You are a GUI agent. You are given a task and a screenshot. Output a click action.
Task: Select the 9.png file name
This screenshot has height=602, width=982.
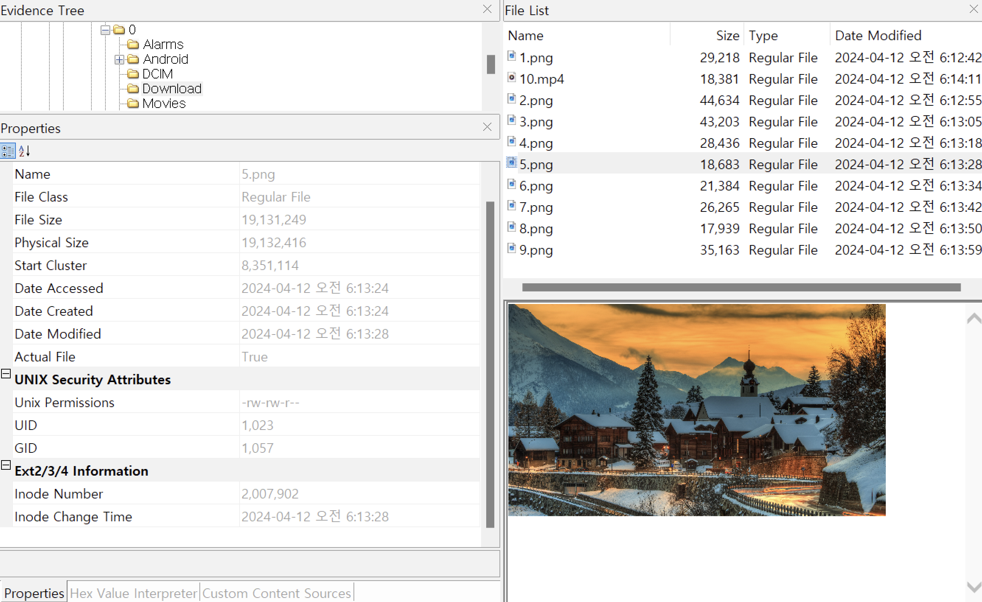click(x=536, y=250)
